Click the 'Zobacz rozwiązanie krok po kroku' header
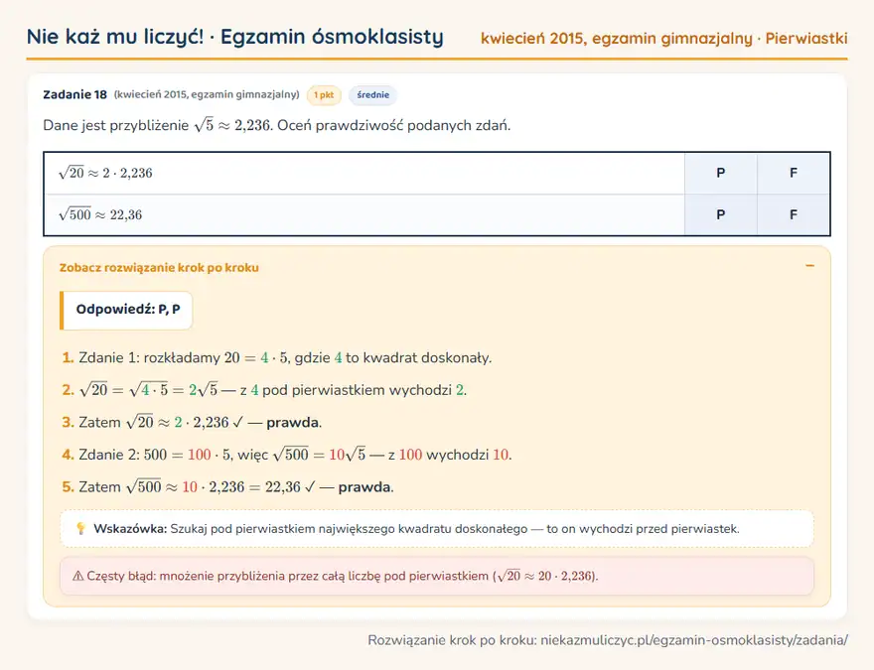The image size is (874, 670). coord(159,267)
